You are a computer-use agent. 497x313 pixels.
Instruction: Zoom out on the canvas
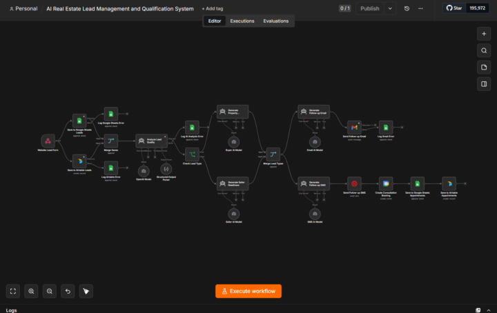click(50, 291)
